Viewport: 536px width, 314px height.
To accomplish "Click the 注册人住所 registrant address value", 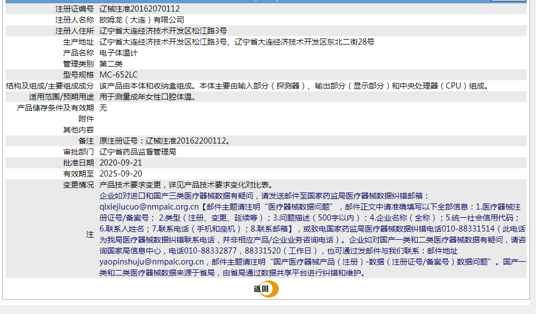I will coord(163,31).
